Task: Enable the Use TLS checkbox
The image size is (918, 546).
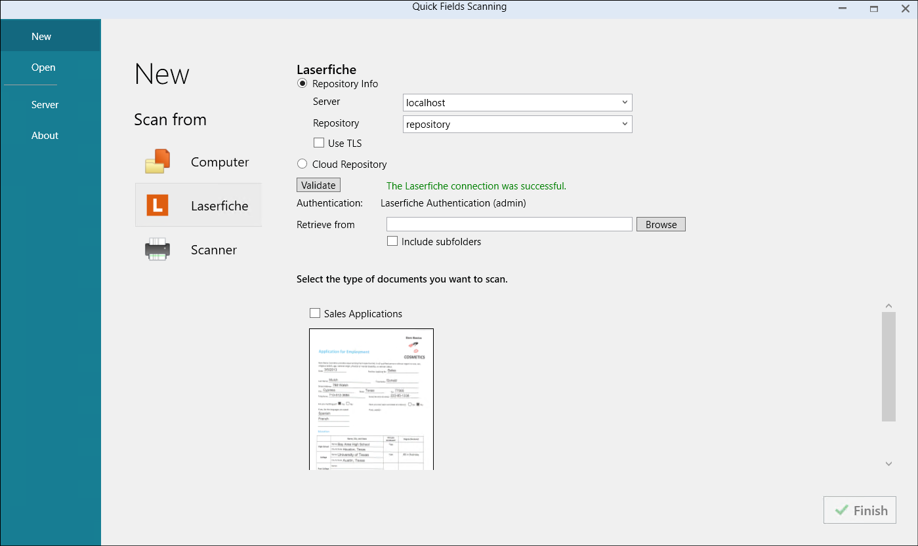Action: pyautogui.click(x=319, y=143)
